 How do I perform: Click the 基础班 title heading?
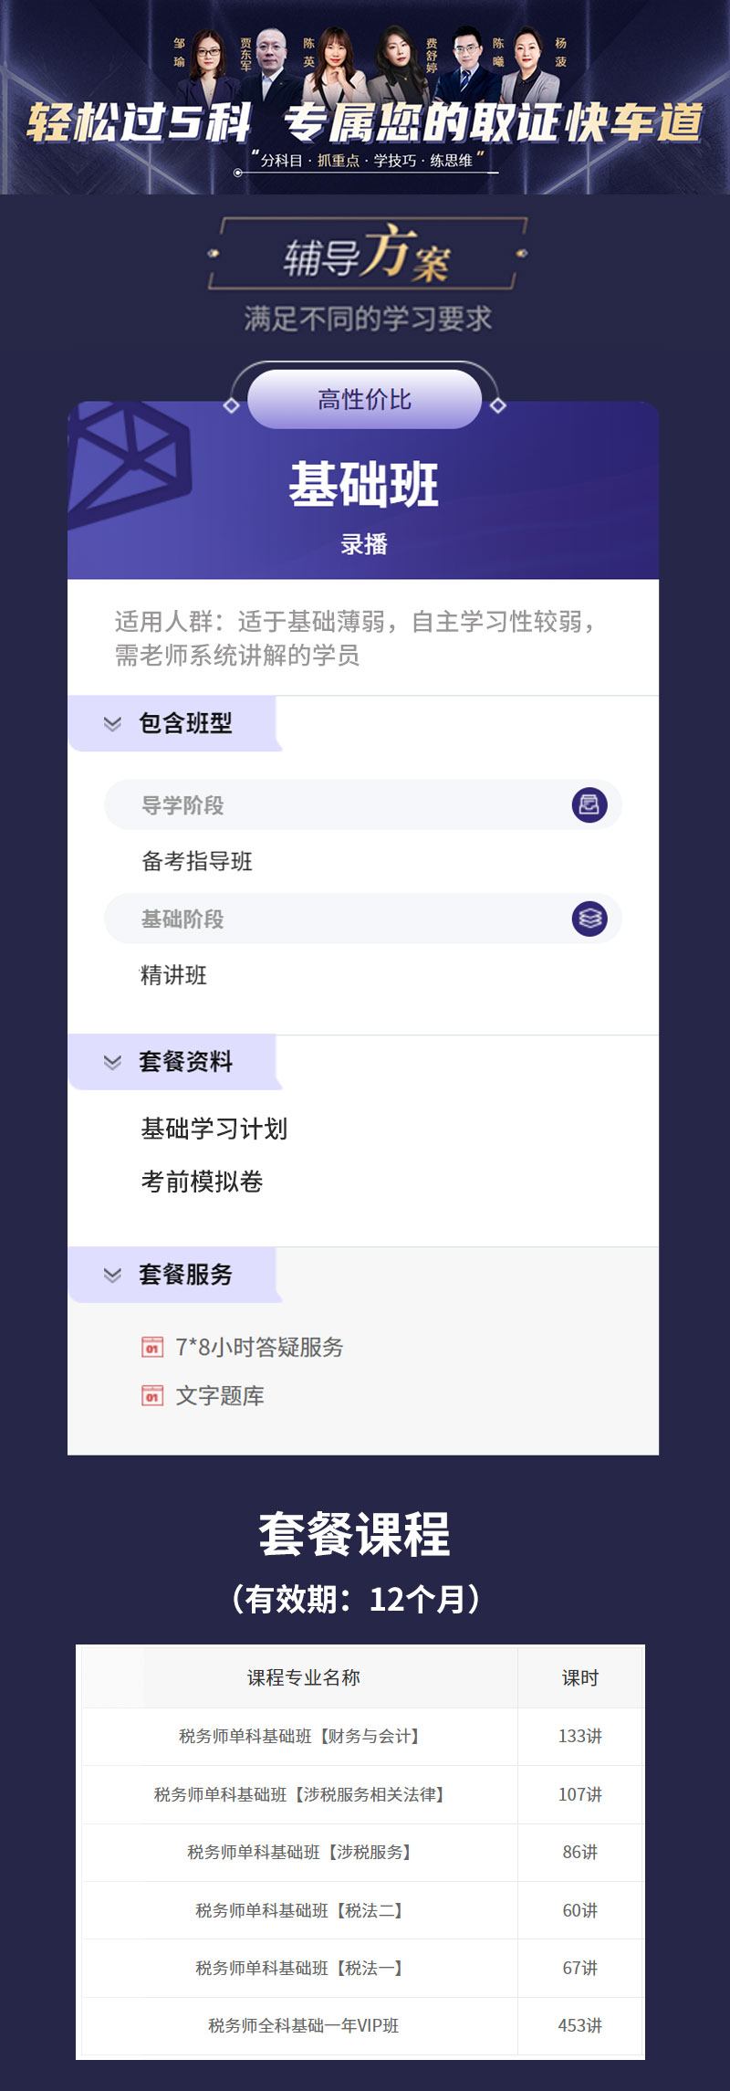364,484
